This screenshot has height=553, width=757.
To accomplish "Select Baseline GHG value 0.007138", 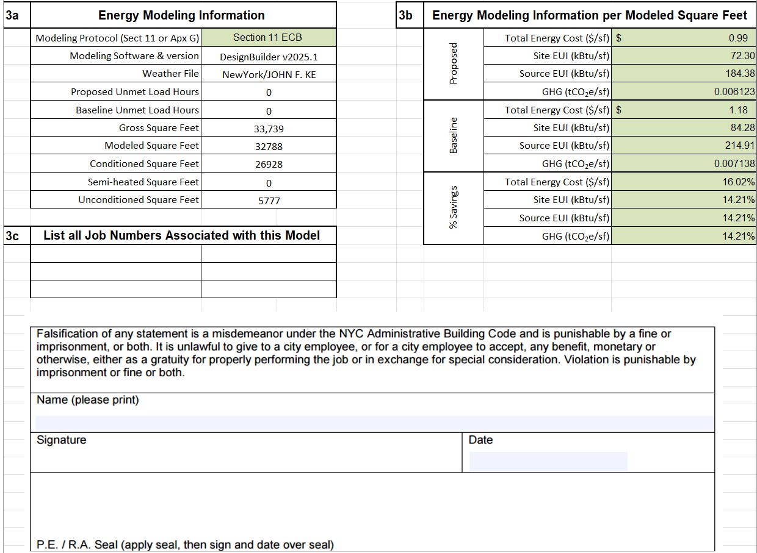I will 684,164.
